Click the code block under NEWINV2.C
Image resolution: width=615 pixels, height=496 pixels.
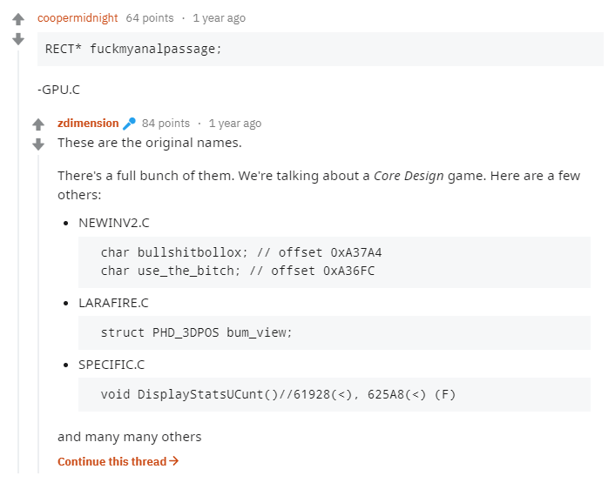pos(334,261)
